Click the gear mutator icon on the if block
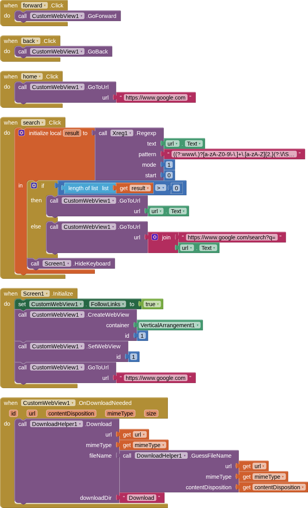Screen dimensions: 308x508 (34, 185)
